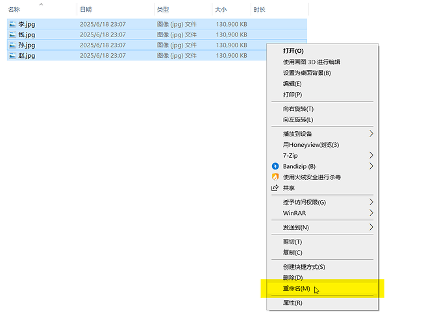This screenshot has height=315, width=448.
Task: Click the 共享 share icon
Action: 275,188
